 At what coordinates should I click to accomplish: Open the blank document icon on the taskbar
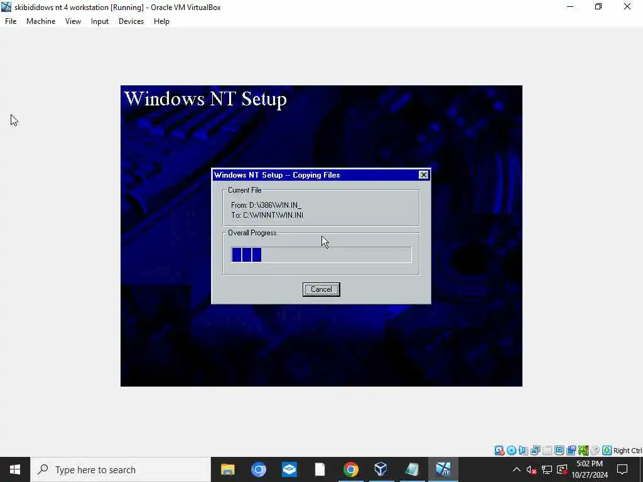click(x=320, y=469)
